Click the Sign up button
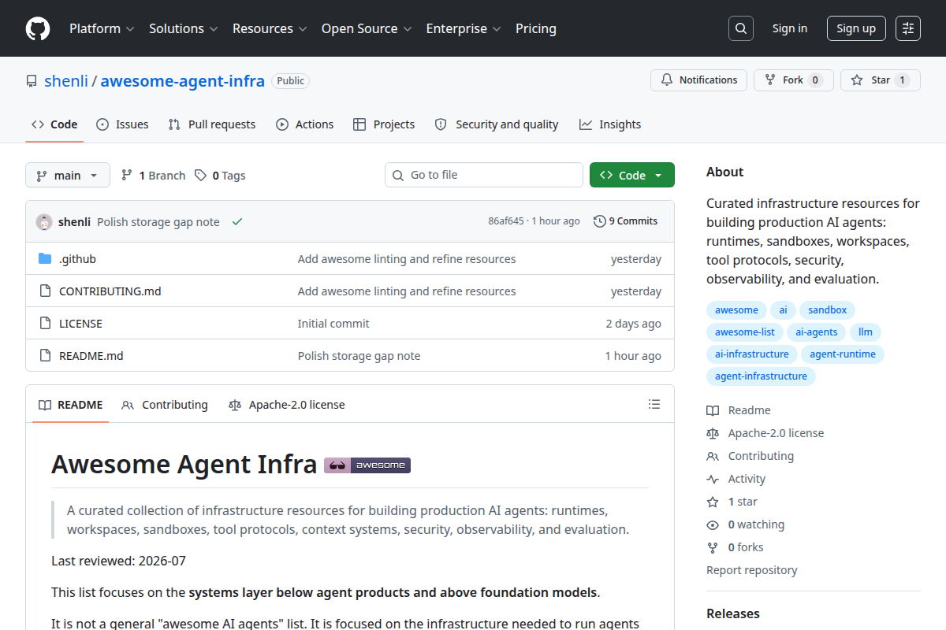946x630 pixels. click(x=856, y=28)
